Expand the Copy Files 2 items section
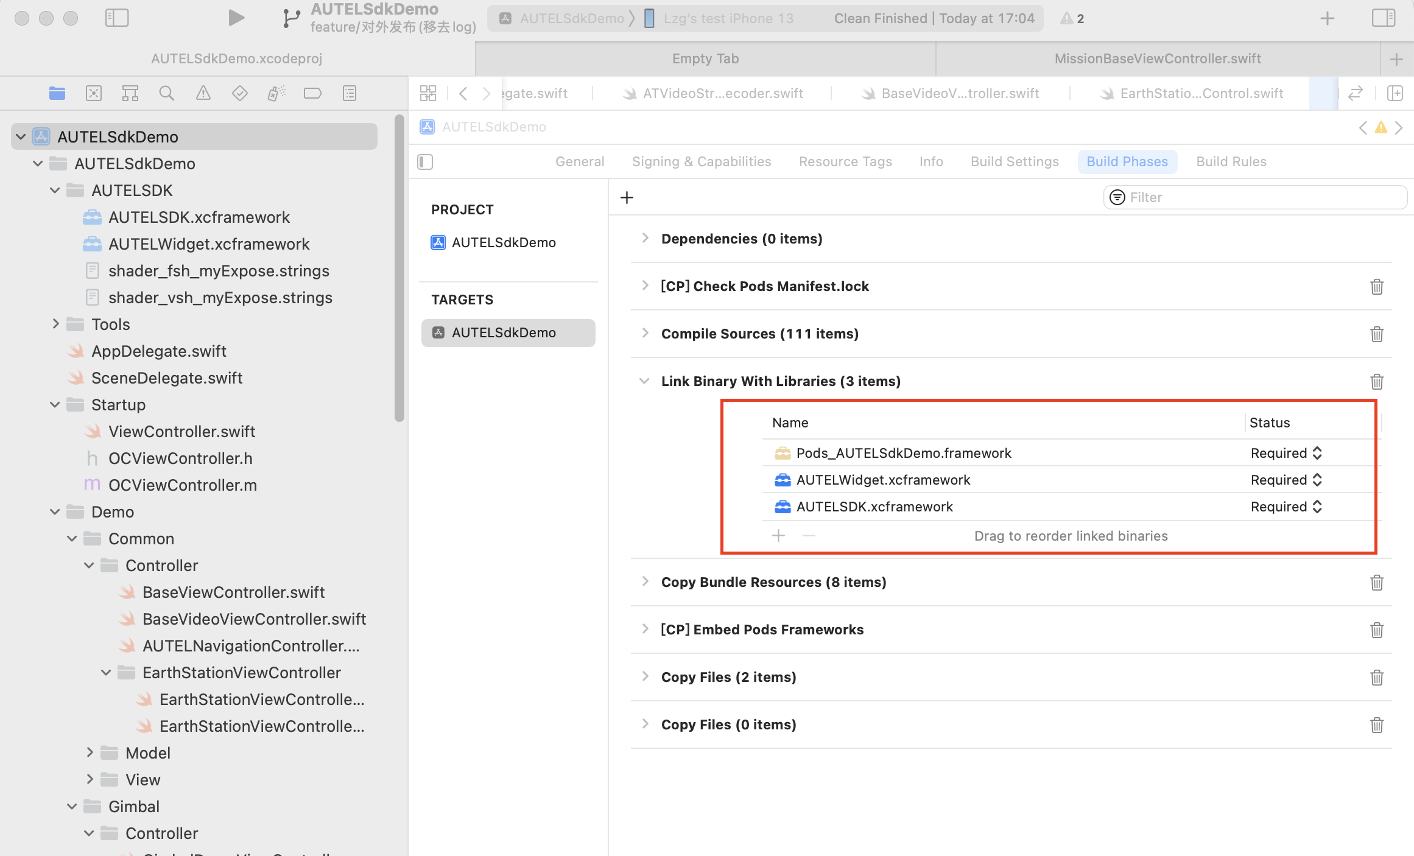 [644, 676]
